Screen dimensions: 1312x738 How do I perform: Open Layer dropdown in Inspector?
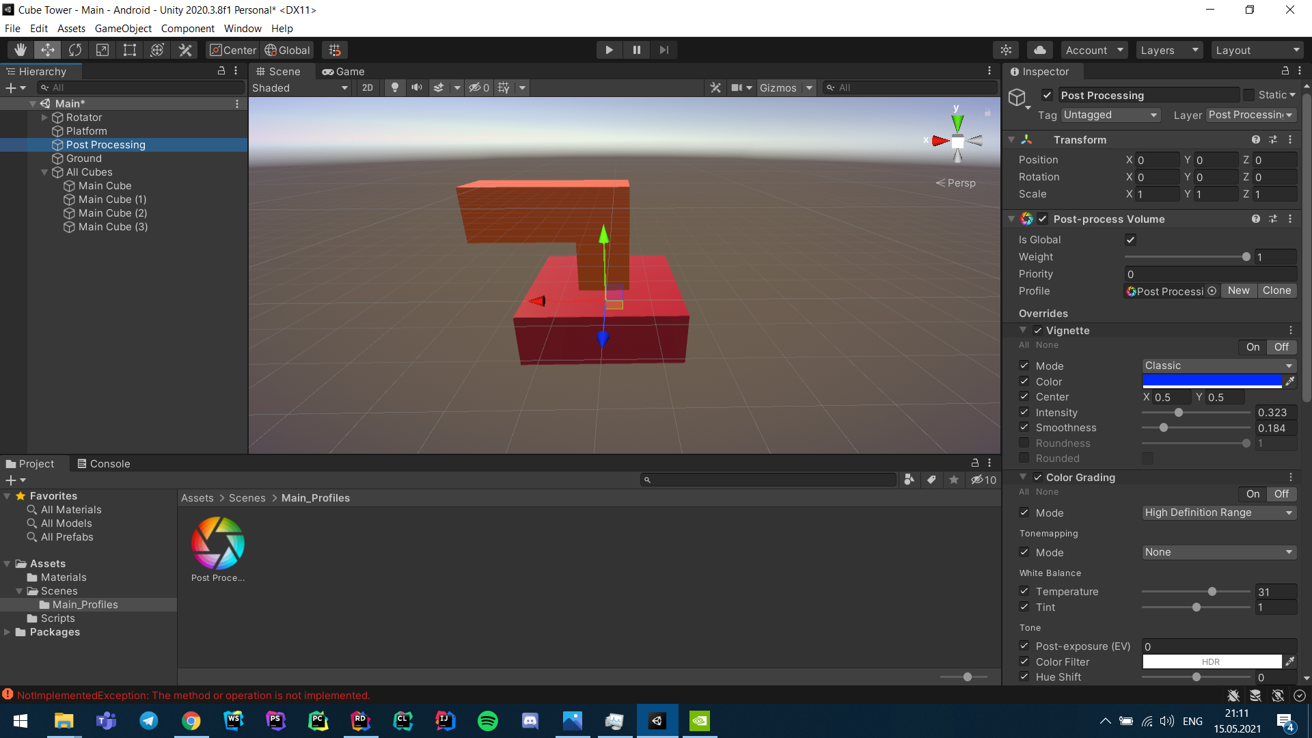(x=1251, y=115)
